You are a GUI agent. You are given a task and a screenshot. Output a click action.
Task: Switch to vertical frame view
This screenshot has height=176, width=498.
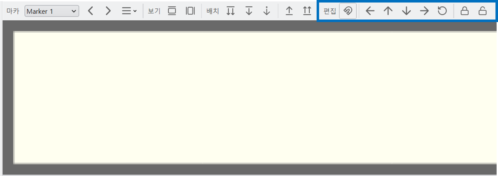coord(190,11)
